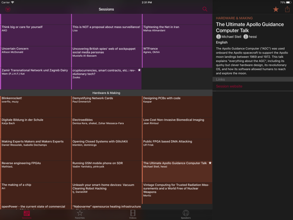293x220 pixels.
Task: Open session Demystifying Network Cards
Action: click(x=106, y=107)
